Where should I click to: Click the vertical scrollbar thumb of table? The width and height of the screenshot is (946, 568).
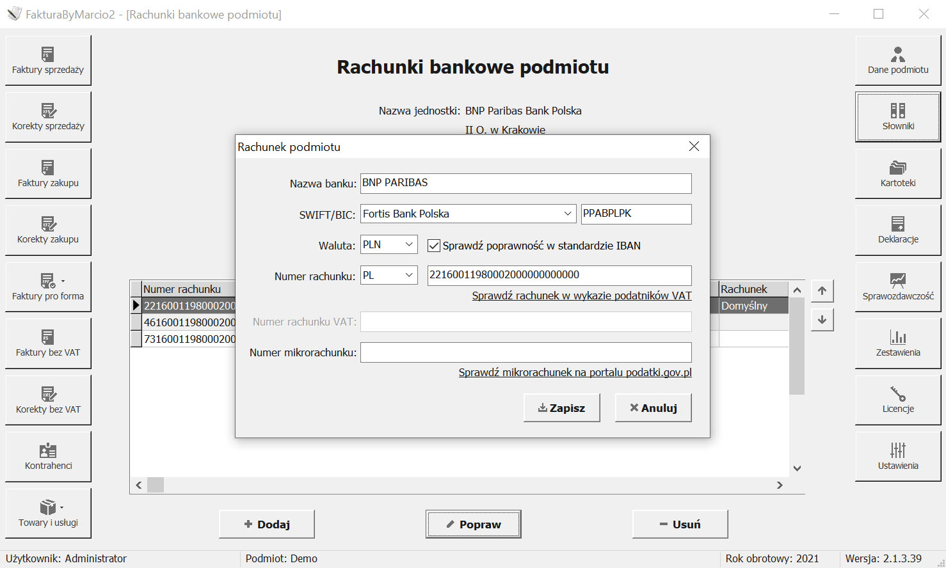click(797, 346)
